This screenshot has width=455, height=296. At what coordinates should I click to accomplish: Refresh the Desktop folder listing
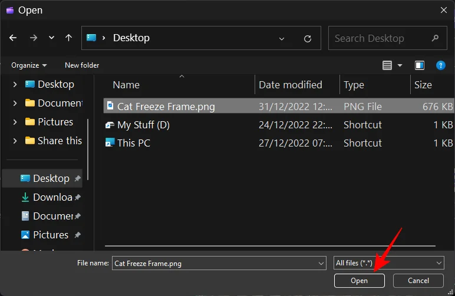point(307,38)
